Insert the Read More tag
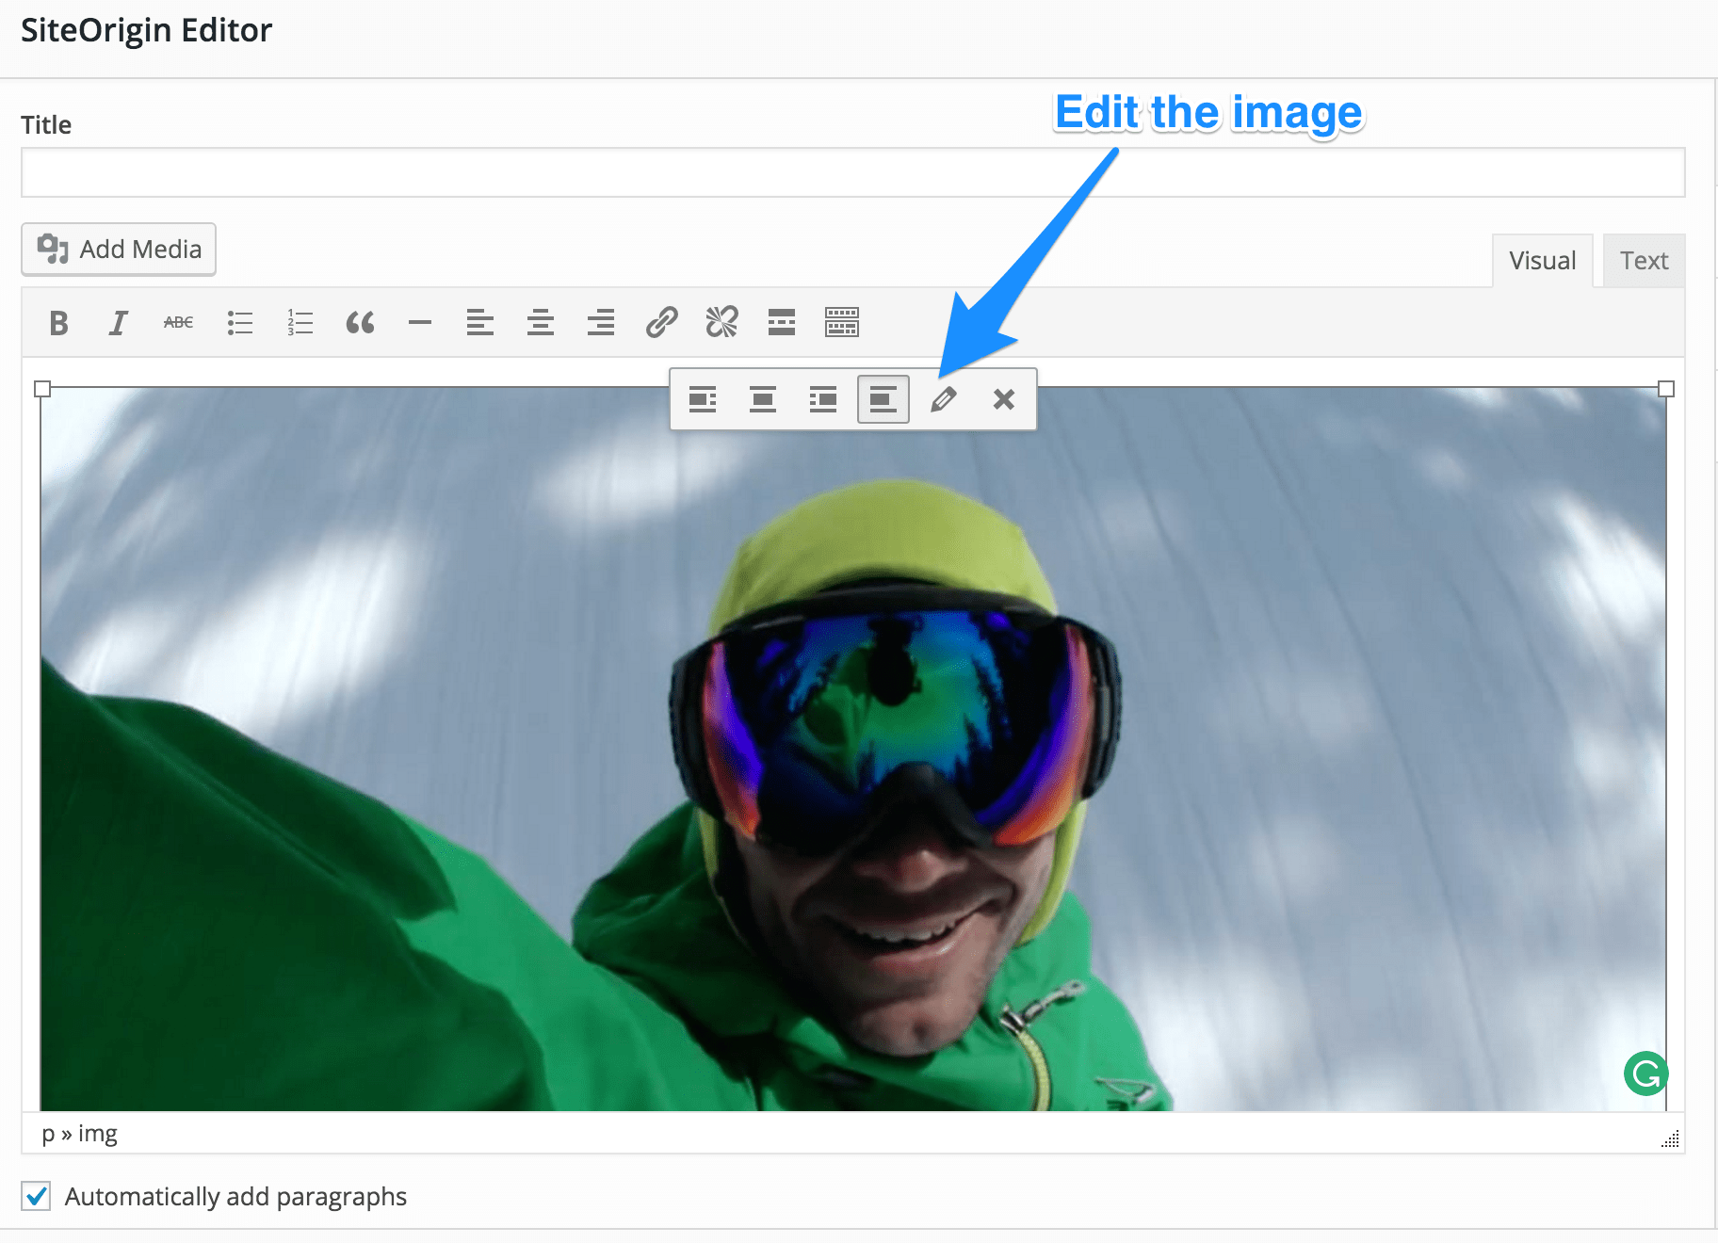The height and width of the screenshot is (1243, 1718). click(781, 322)
